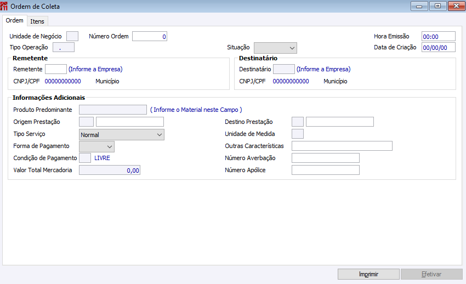This screenshot has height=284, width=466.
Task: Click the Valor Total Mercadoria field
Action: [x=110, y=170]
